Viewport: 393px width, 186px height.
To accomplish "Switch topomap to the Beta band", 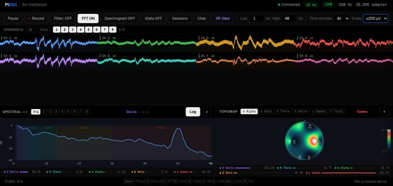I will tap(266, 112).
